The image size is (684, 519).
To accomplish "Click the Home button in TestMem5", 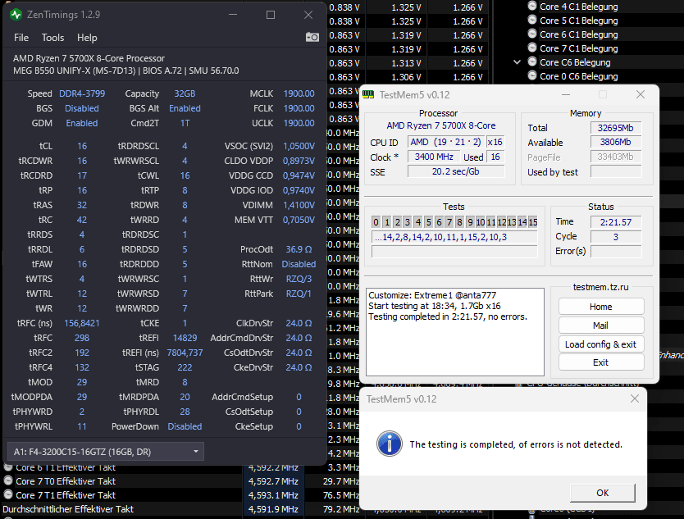I will pyautogui.click(x=600, y=307).
